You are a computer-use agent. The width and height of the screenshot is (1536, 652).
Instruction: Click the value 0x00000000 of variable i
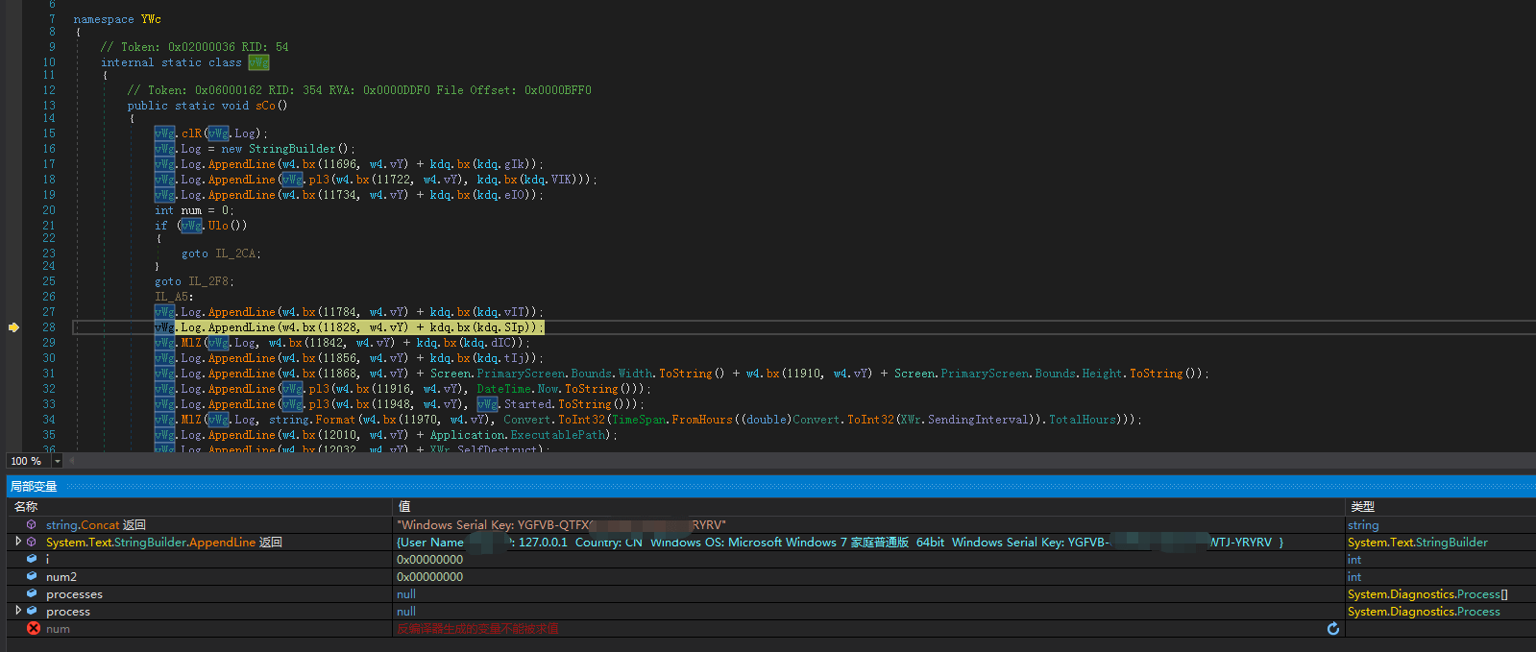430,560
